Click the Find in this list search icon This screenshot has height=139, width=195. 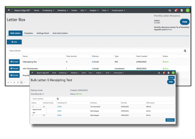185,51
